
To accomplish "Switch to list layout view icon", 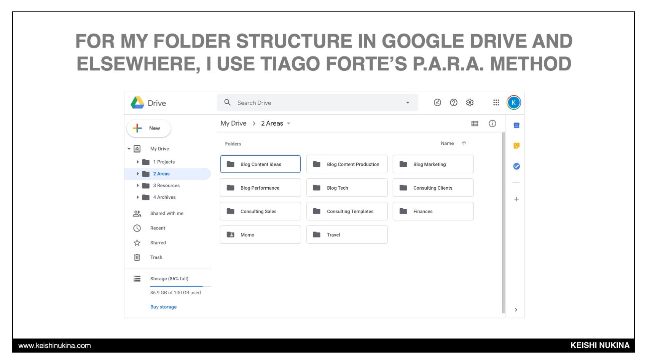I will click(x=475, y=123).
